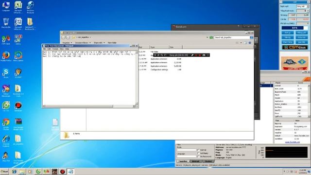
Task: Click the Type column header in Explorer
Action: [x=159, y=47]
